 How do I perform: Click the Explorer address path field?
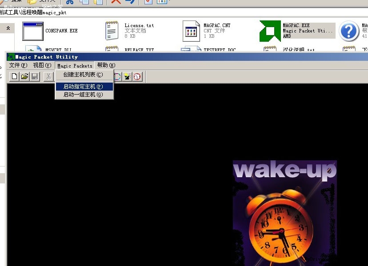click(184, 12)
